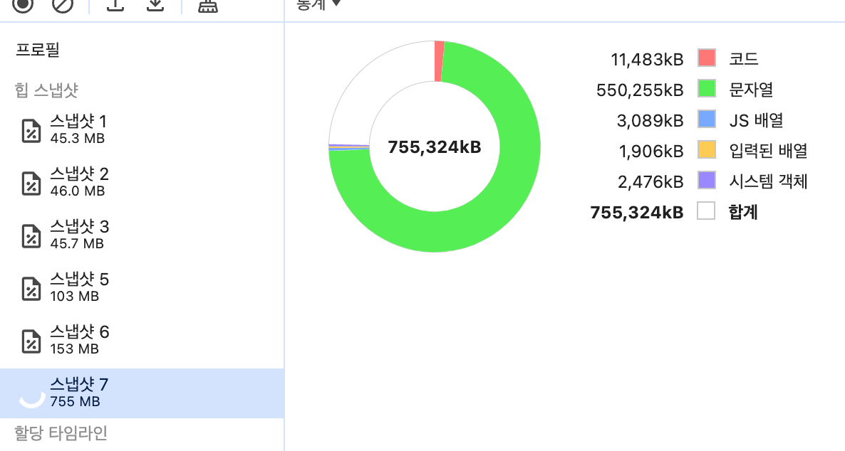Select 스냅샷 2 in the profile list
The height and width of the screenshot is (451, 845).
pyautogui.click(x=142, y=182)
